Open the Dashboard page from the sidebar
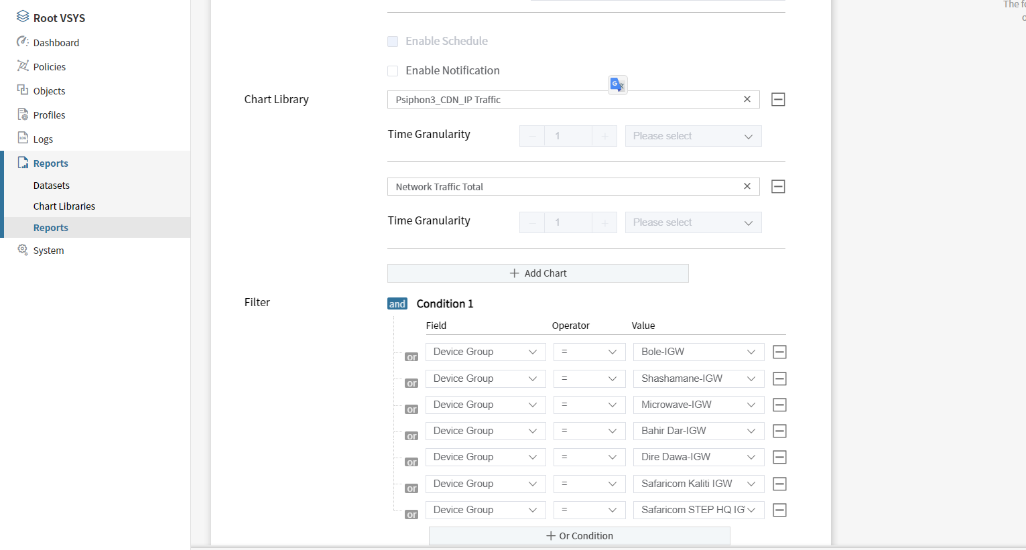 56,43
